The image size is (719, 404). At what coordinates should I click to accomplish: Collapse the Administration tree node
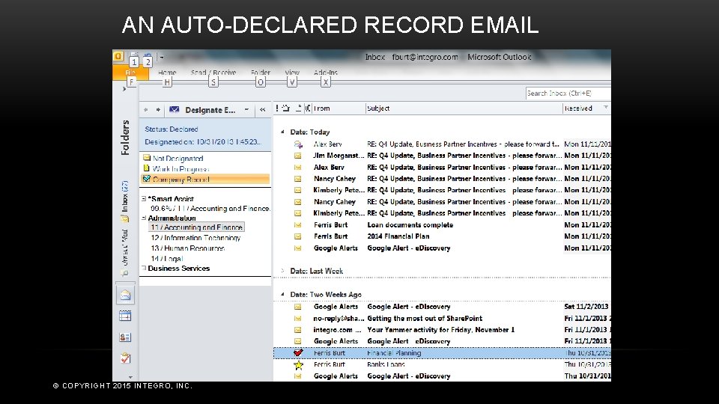[144, 218]
